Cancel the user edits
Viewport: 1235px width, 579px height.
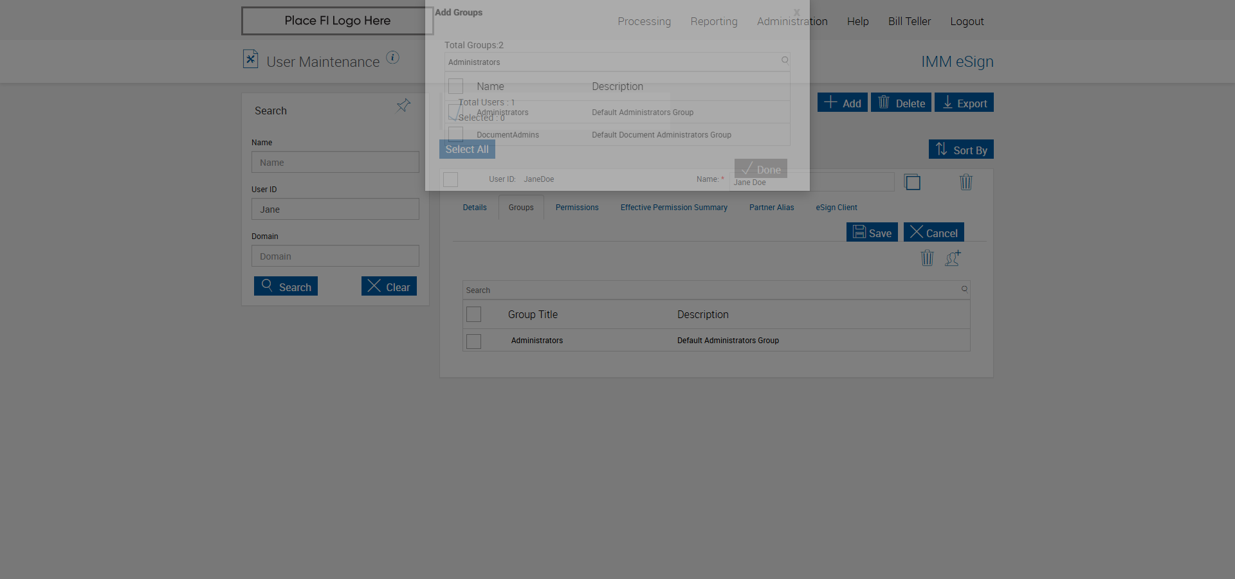pyautogui.click(x=934, y=232)
